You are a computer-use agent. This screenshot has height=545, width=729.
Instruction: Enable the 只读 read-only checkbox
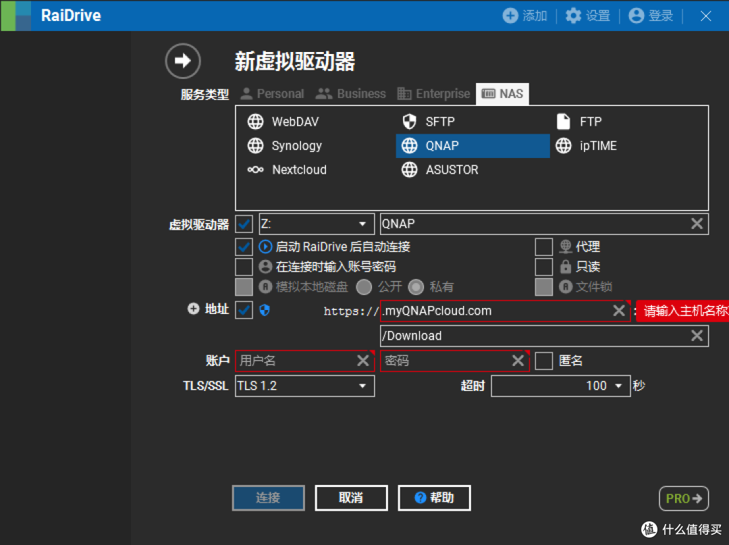(544, 266)
